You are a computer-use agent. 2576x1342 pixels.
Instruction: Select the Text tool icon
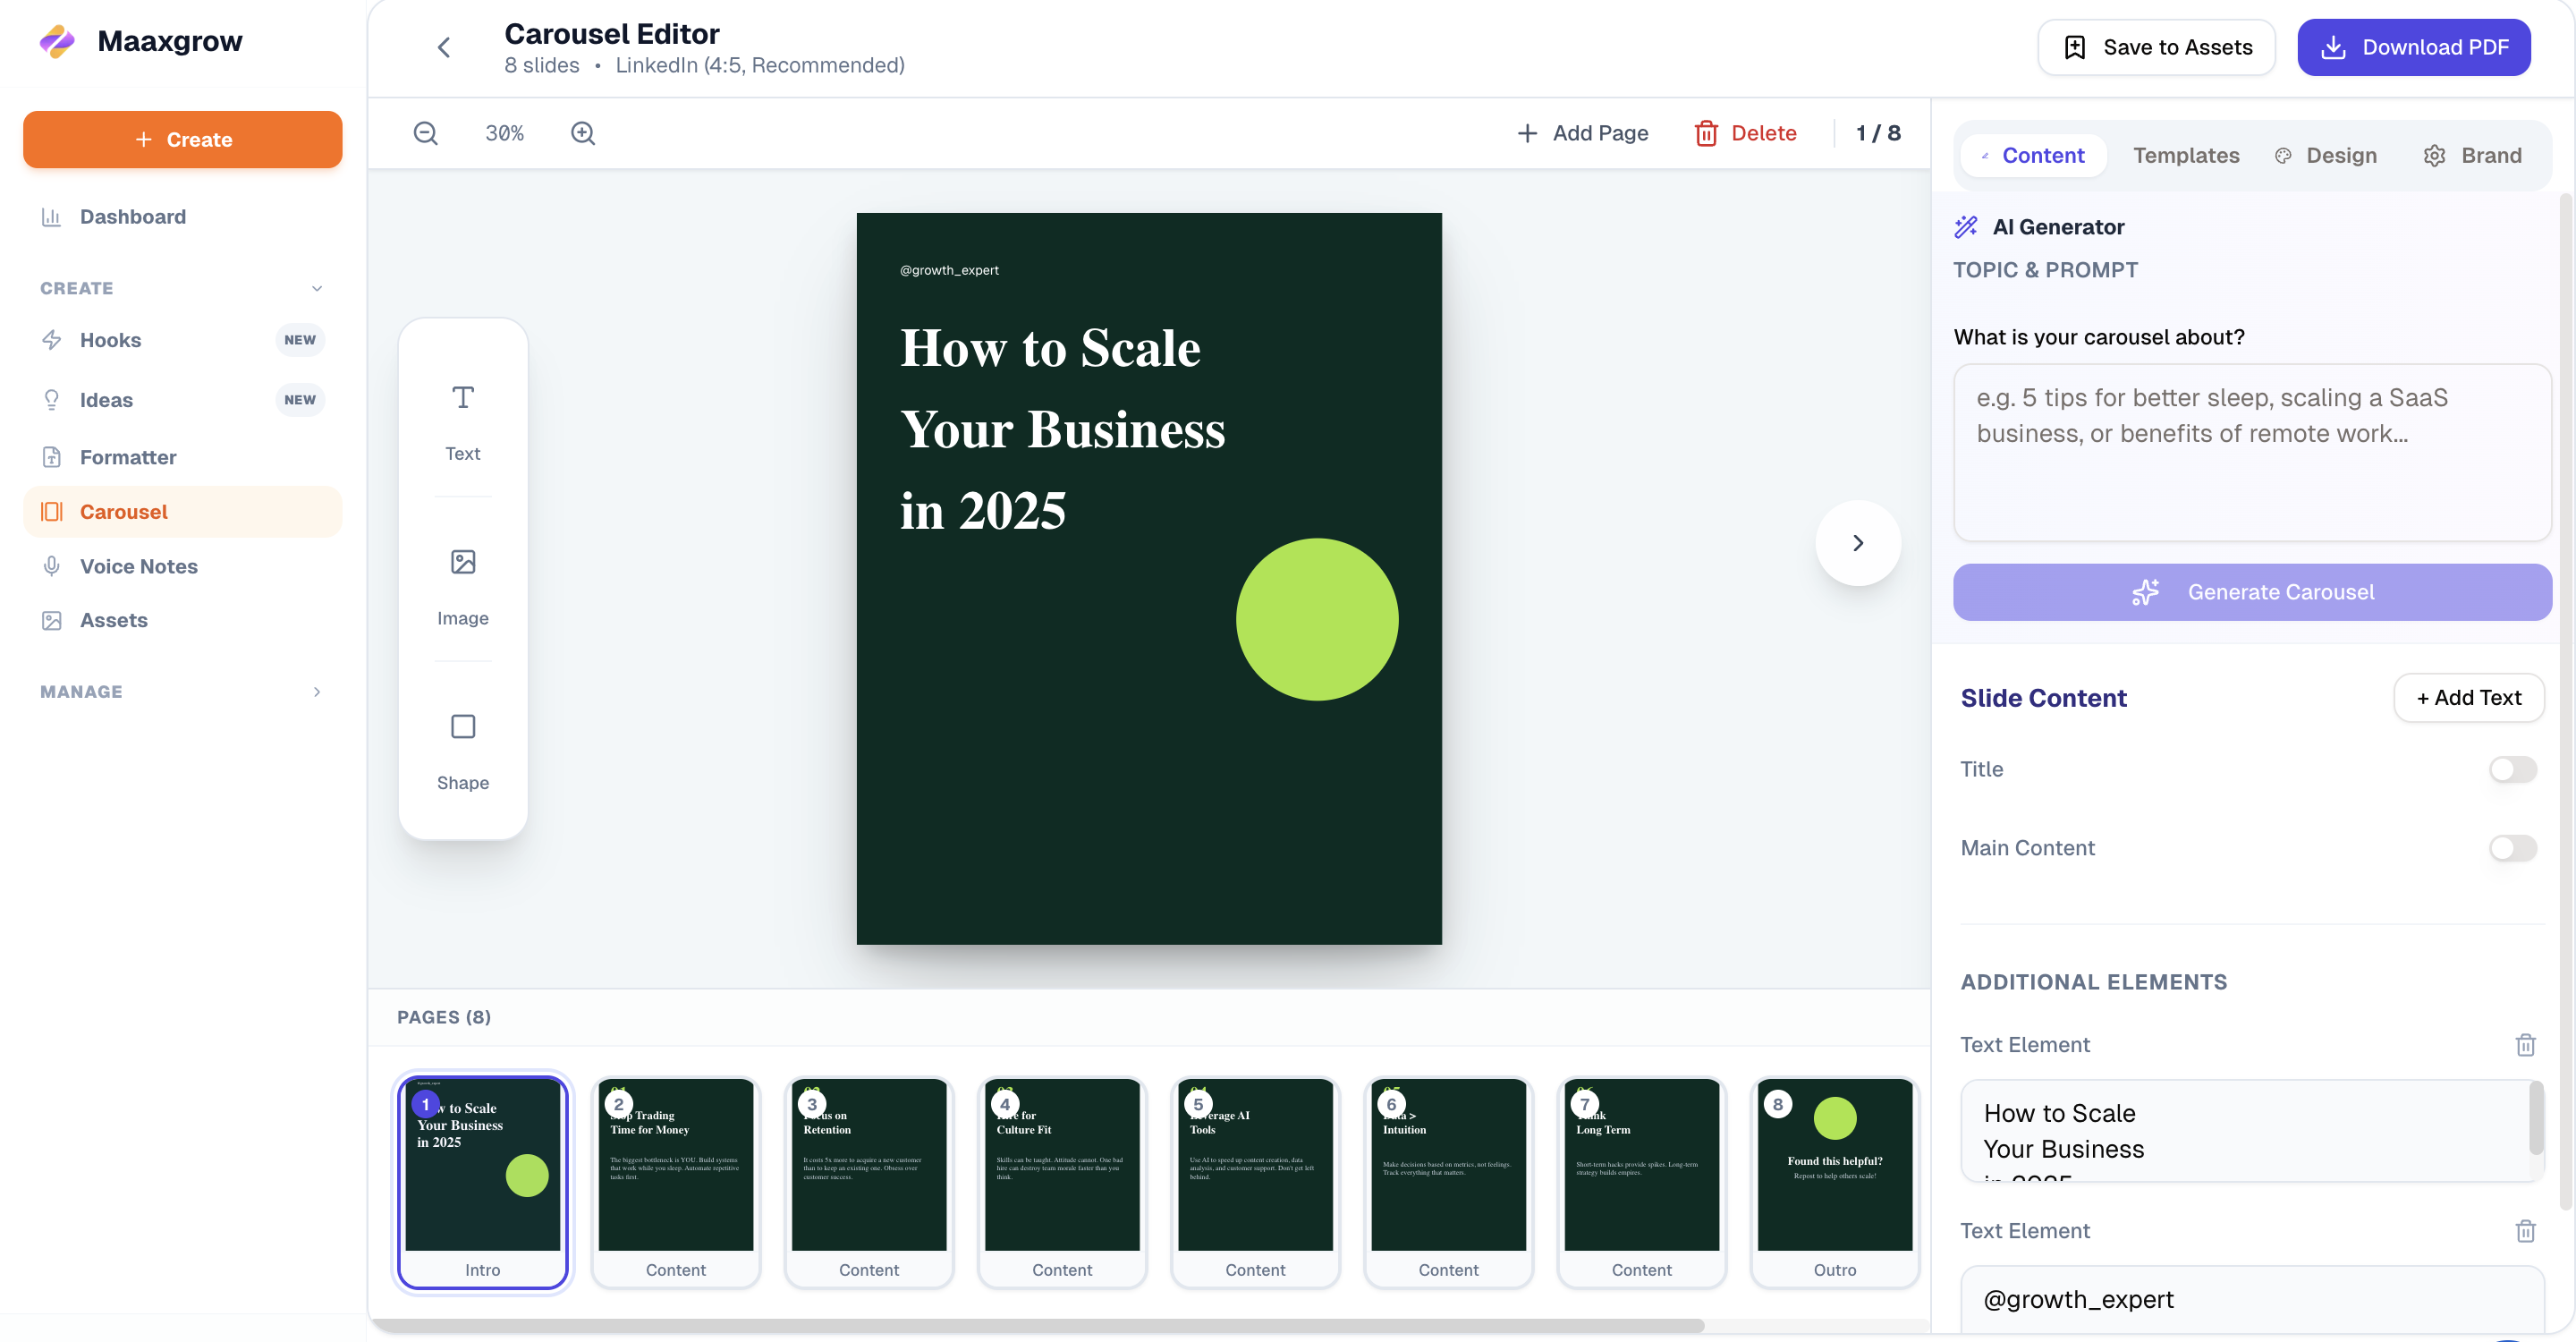(462, 398)
